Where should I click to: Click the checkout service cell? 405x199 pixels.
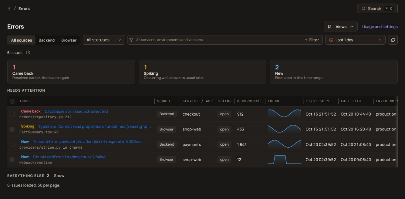pyautogui.click(x=191, y=114)
